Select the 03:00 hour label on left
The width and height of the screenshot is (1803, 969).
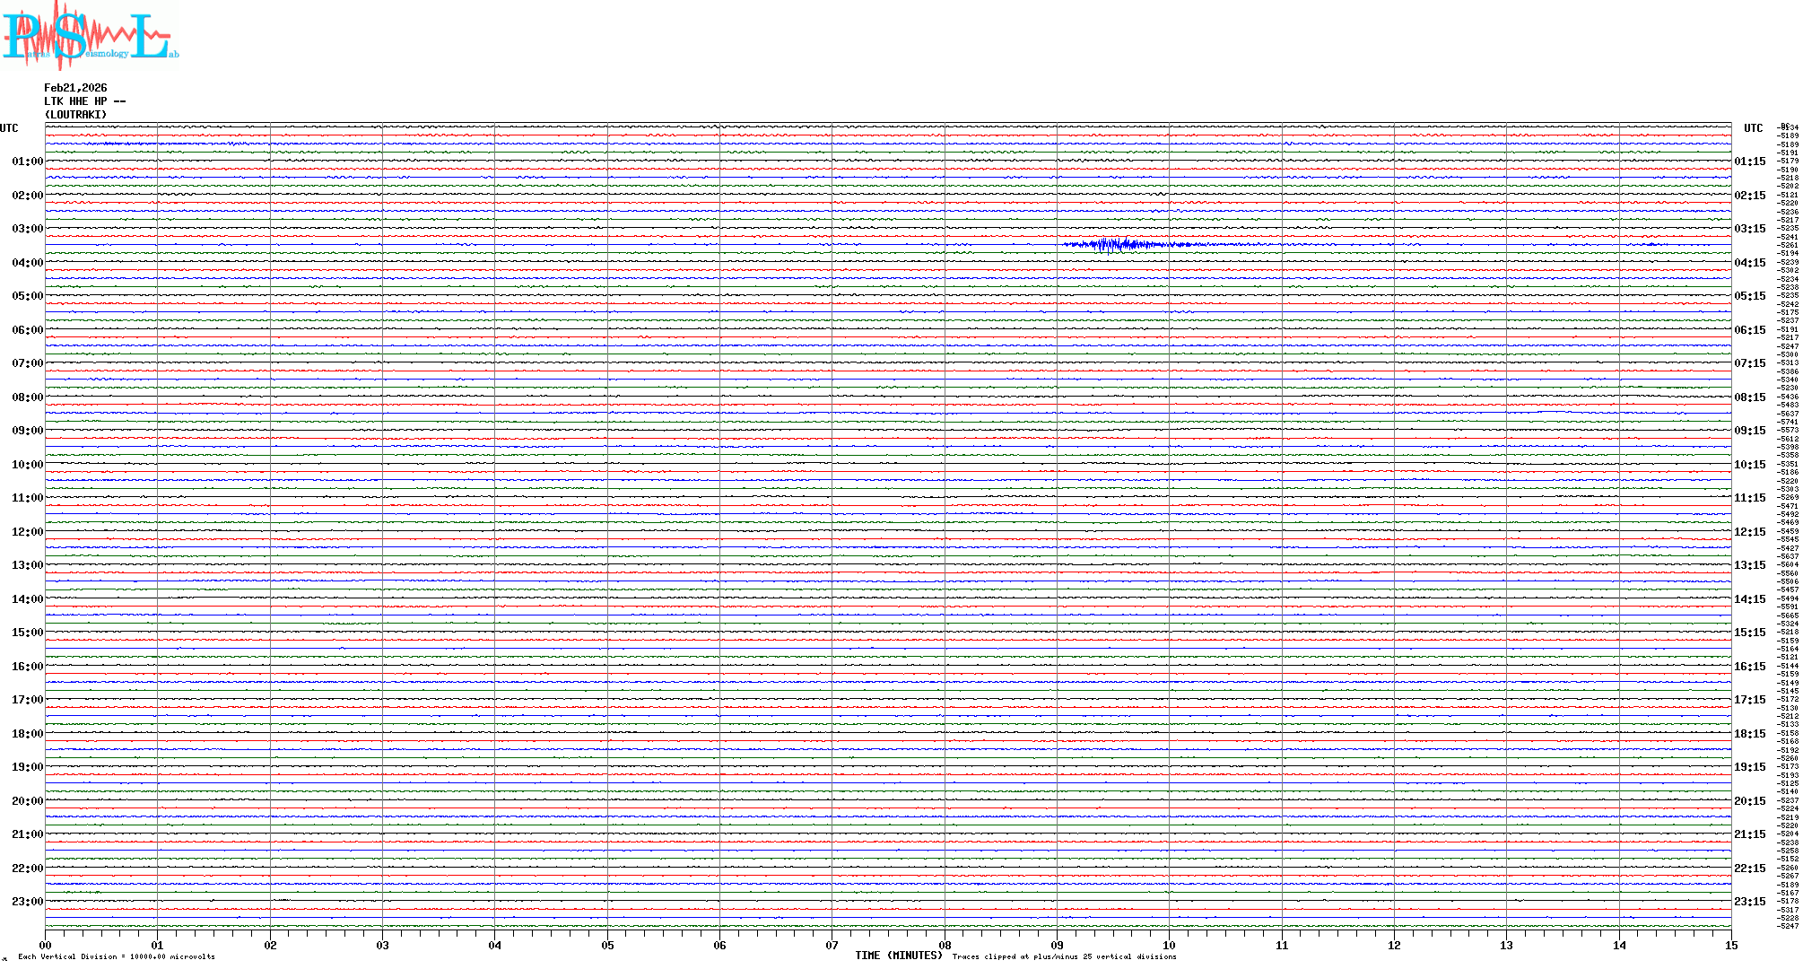point(27,229)
